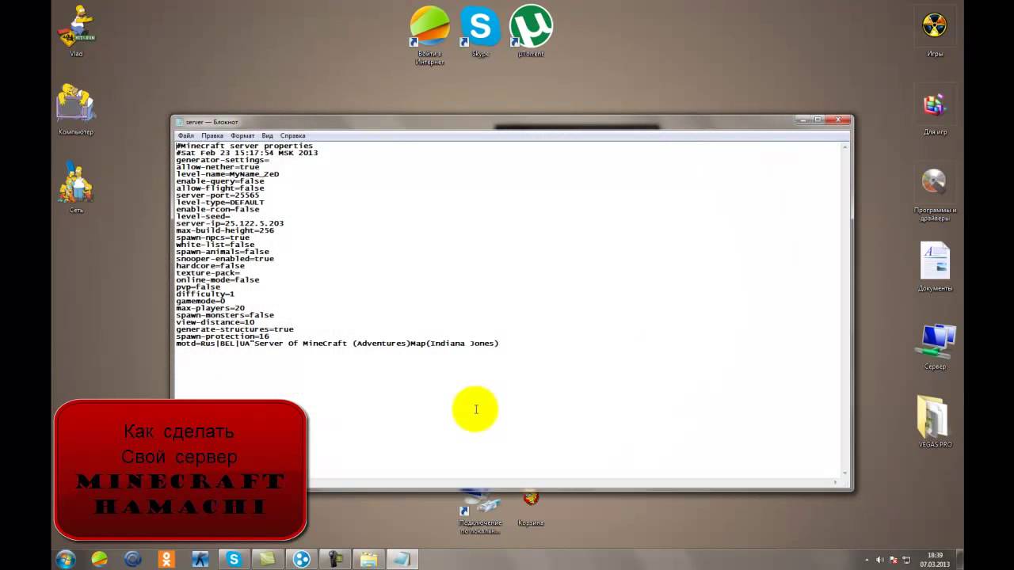Click the green-orange browser taskbar icon
This screenshot has width=1014, height=570.
(100, 559)
